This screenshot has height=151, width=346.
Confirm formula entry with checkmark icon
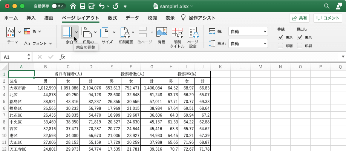click(x=51, y=57)
